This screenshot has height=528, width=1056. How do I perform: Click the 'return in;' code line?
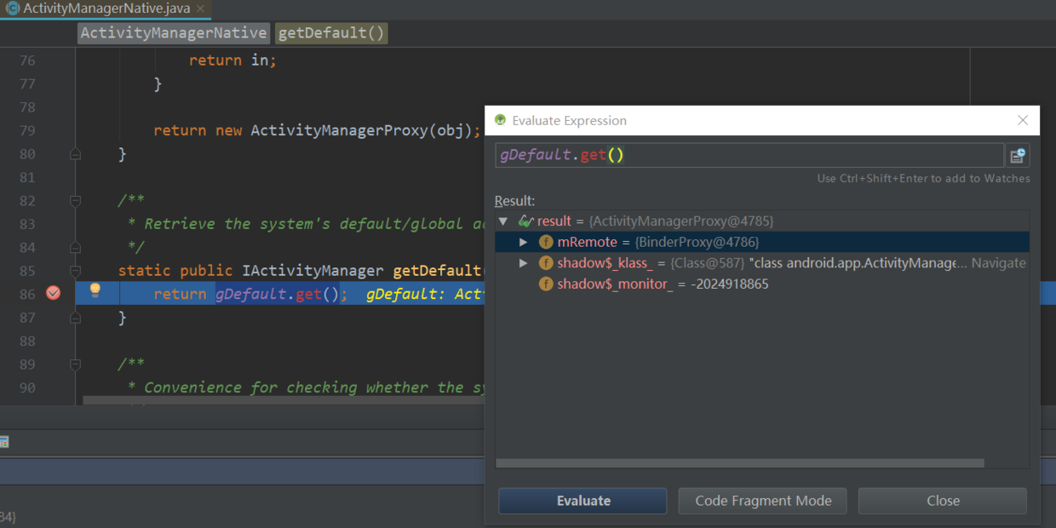pos(232,60)
